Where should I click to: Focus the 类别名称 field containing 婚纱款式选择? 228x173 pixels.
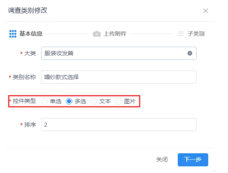point(119,77)
